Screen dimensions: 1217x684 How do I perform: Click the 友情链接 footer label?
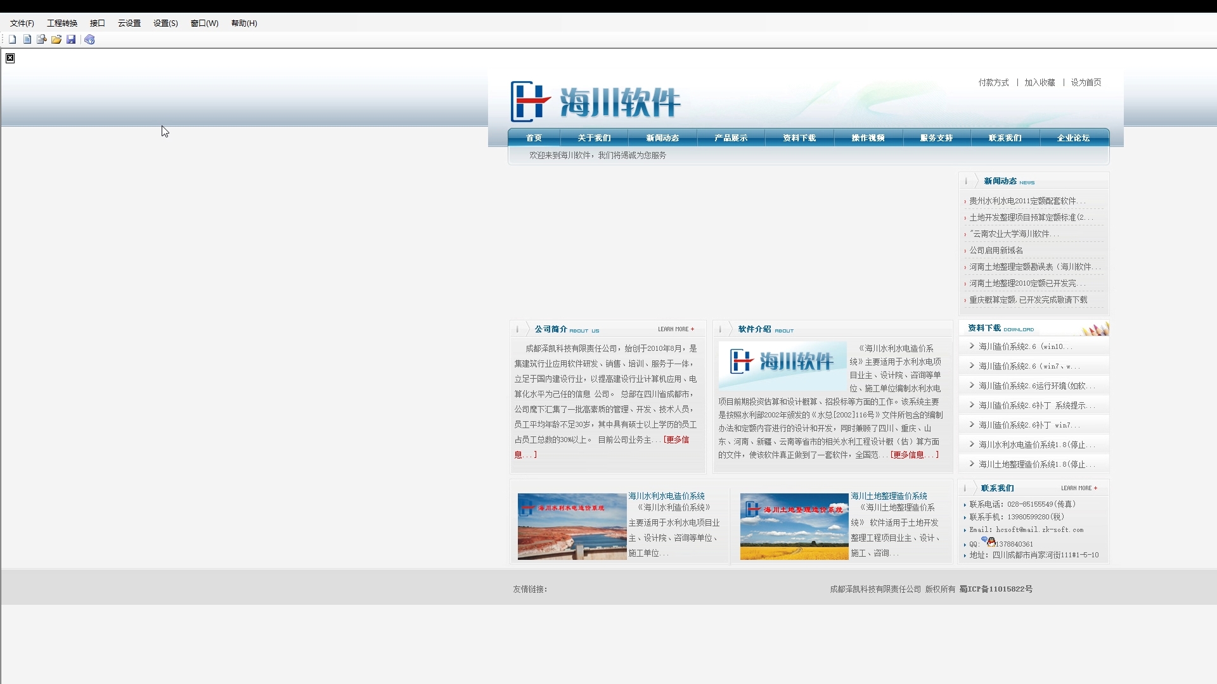(530, 589)
